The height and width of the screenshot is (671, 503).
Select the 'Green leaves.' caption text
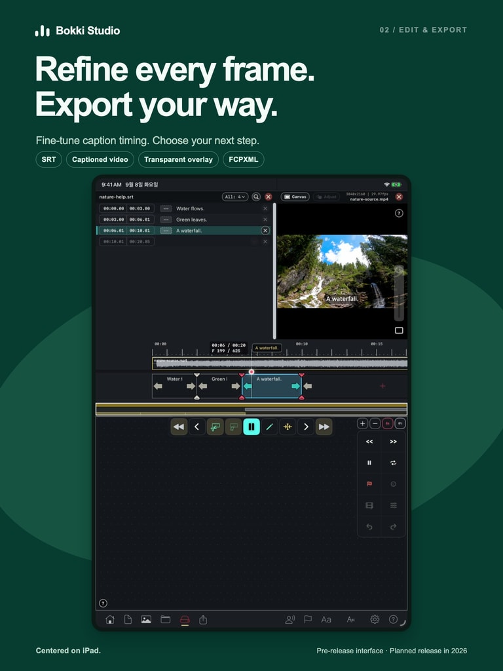tap(191, 220)
